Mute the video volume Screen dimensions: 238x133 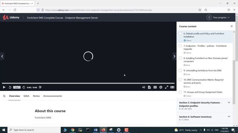point(144,87)
